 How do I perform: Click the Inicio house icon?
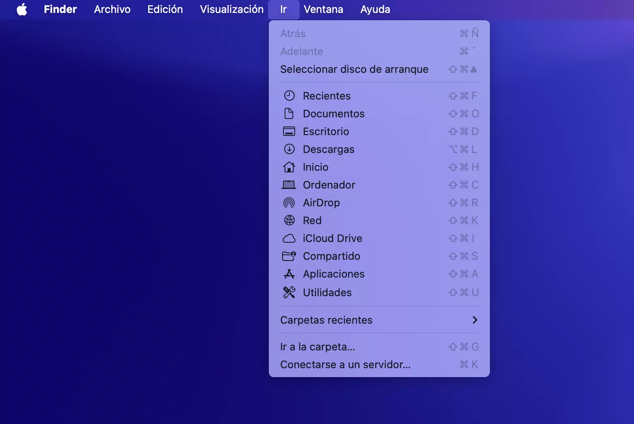[x=289, y=167]
